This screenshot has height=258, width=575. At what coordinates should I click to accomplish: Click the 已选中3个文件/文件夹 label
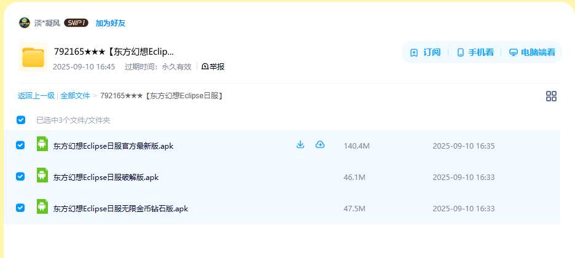coord(73,120)
